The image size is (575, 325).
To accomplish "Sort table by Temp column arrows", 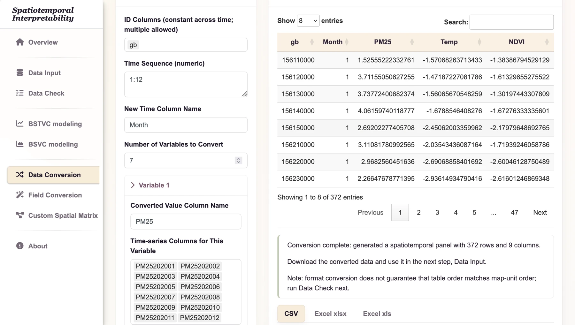I will (x=479, y=42).
